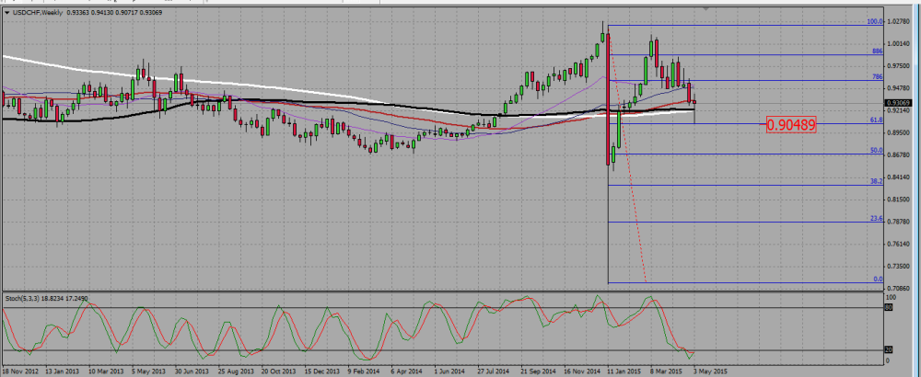This screenshot has width=921, height=377.
Task: Select the Fibonacci 786 level label
Action: (x=877, y=77)
